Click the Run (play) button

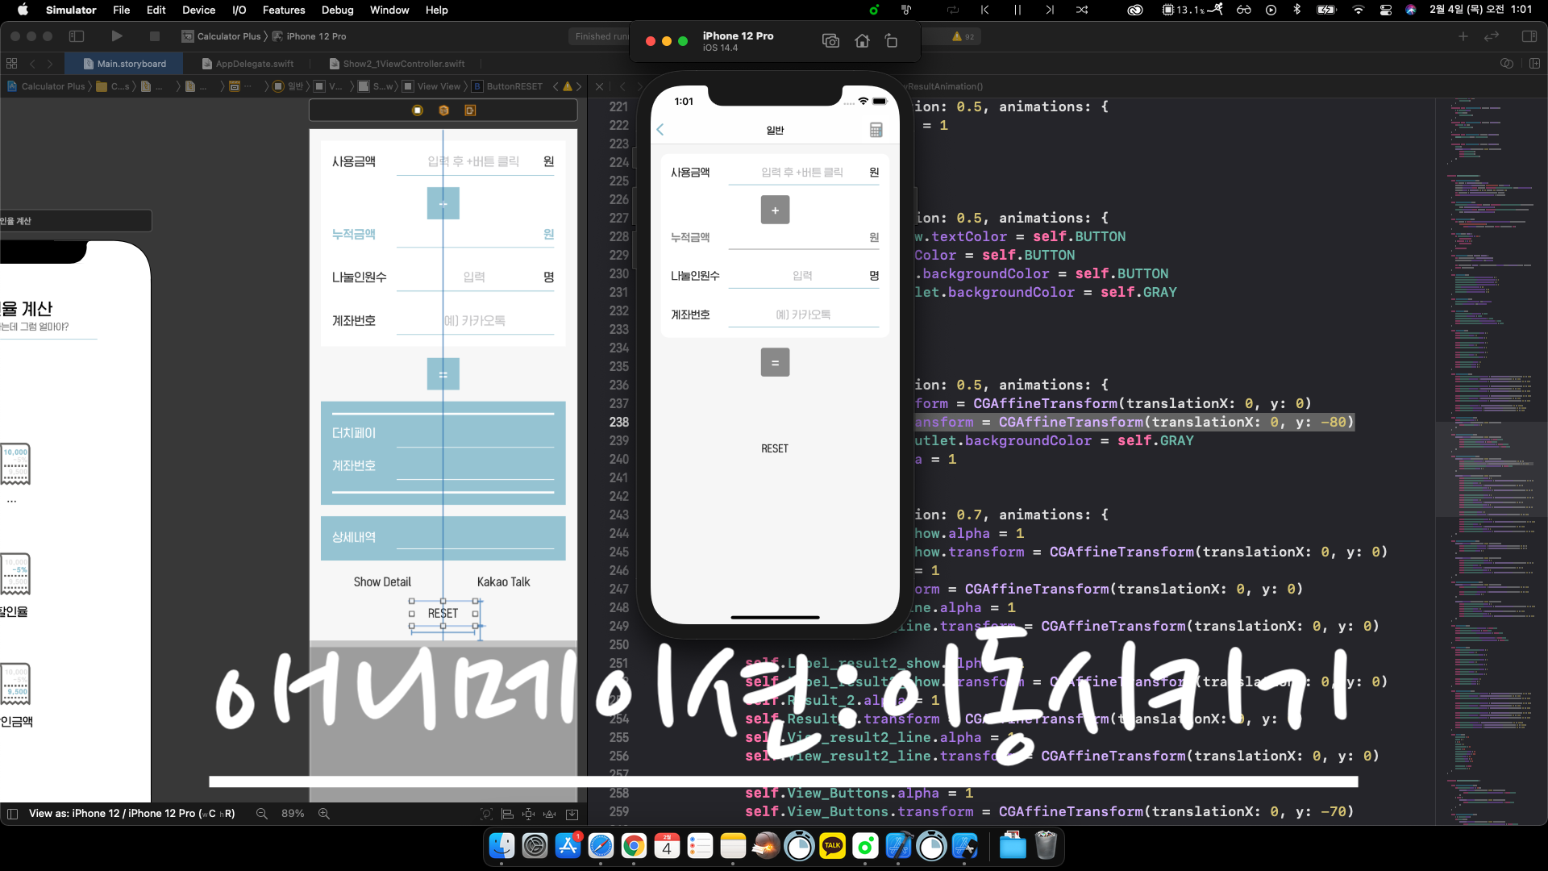pyautogui.click(x=117, y=36)
